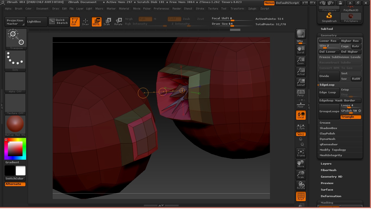The width and height of the screenshot is (371, 212).
Task: Toggle PolyF polyframe display
Action: (301, 197)
